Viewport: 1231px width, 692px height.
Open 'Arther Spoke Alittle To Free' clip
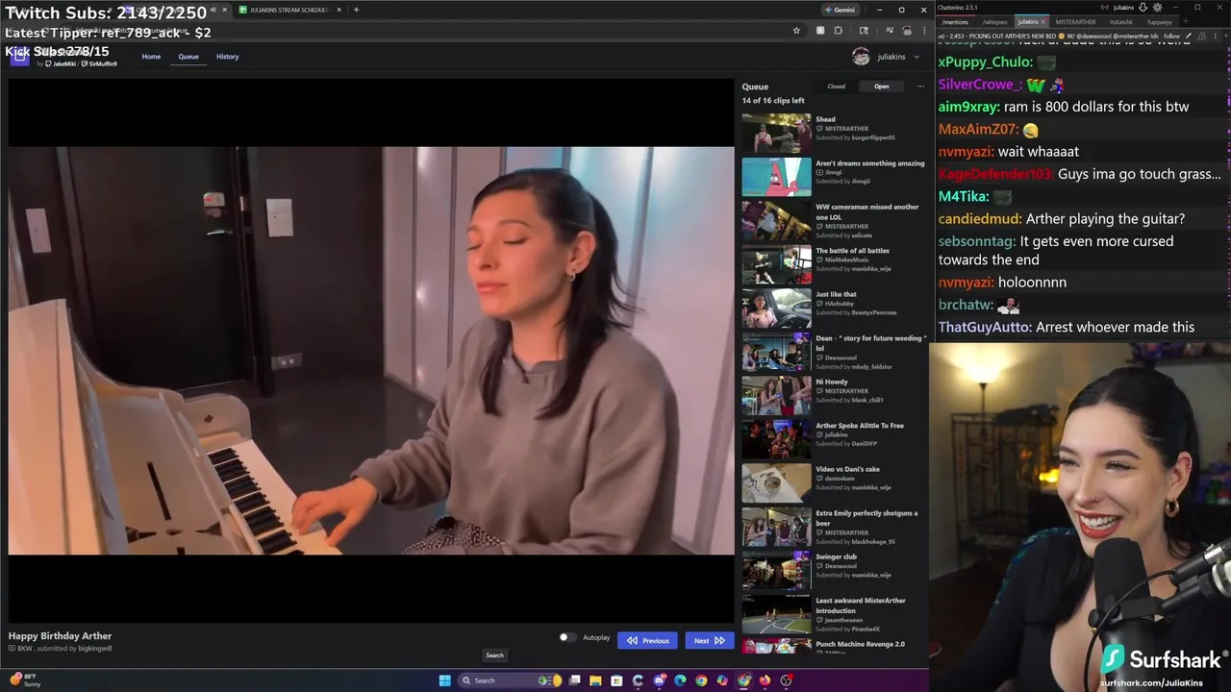[x=776, y=439]
